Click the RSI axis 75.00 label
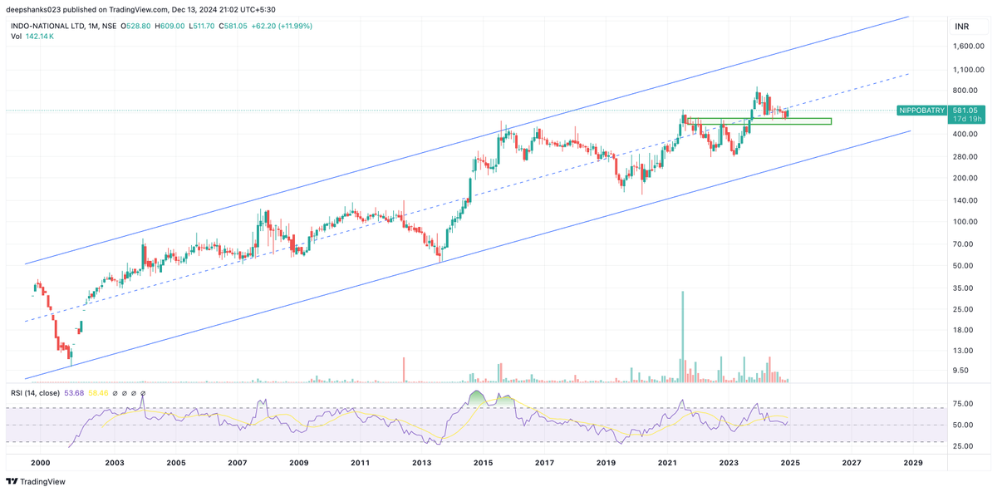Screen dimensions: 997x492 point(963,404)
